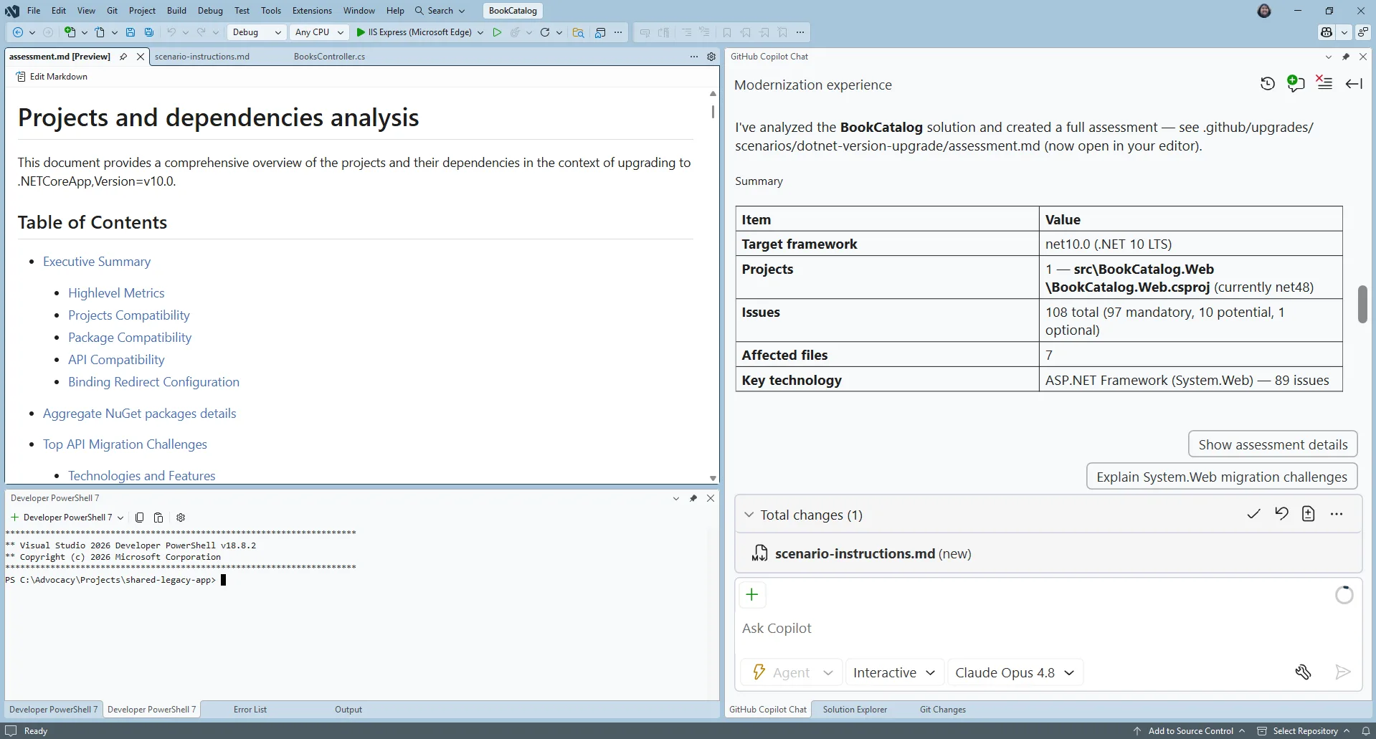
Task: Follow the Package Compatibility link
Action: (x=130, y=338)
